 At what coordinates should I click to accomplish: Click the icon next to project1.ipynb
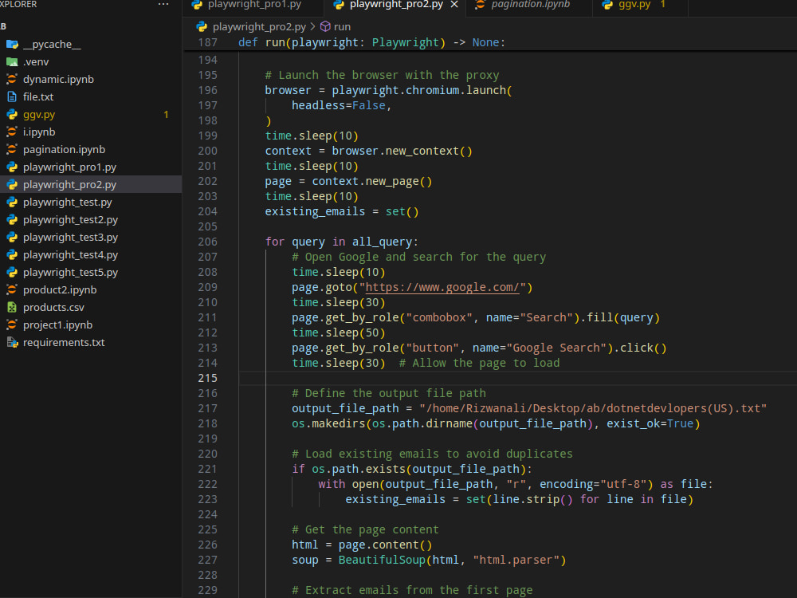click(x=11, y=325)
